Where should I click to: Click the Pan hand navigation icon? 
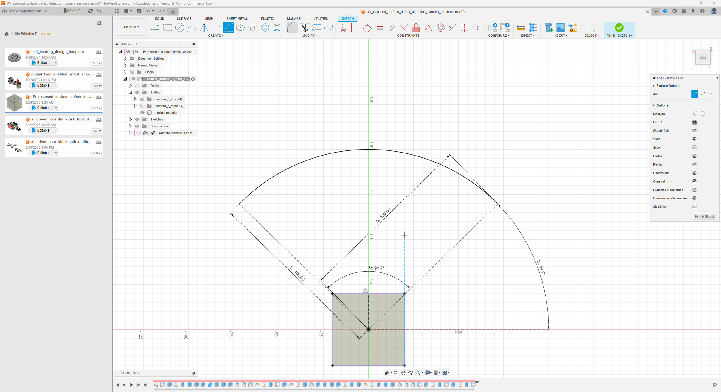coord(403,373)
